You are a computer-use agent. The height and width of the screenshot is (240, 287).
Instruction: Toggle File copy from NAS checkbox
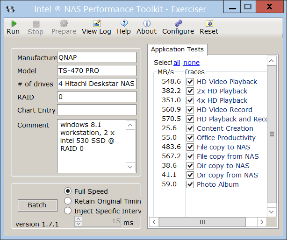(x=190, y=156)
